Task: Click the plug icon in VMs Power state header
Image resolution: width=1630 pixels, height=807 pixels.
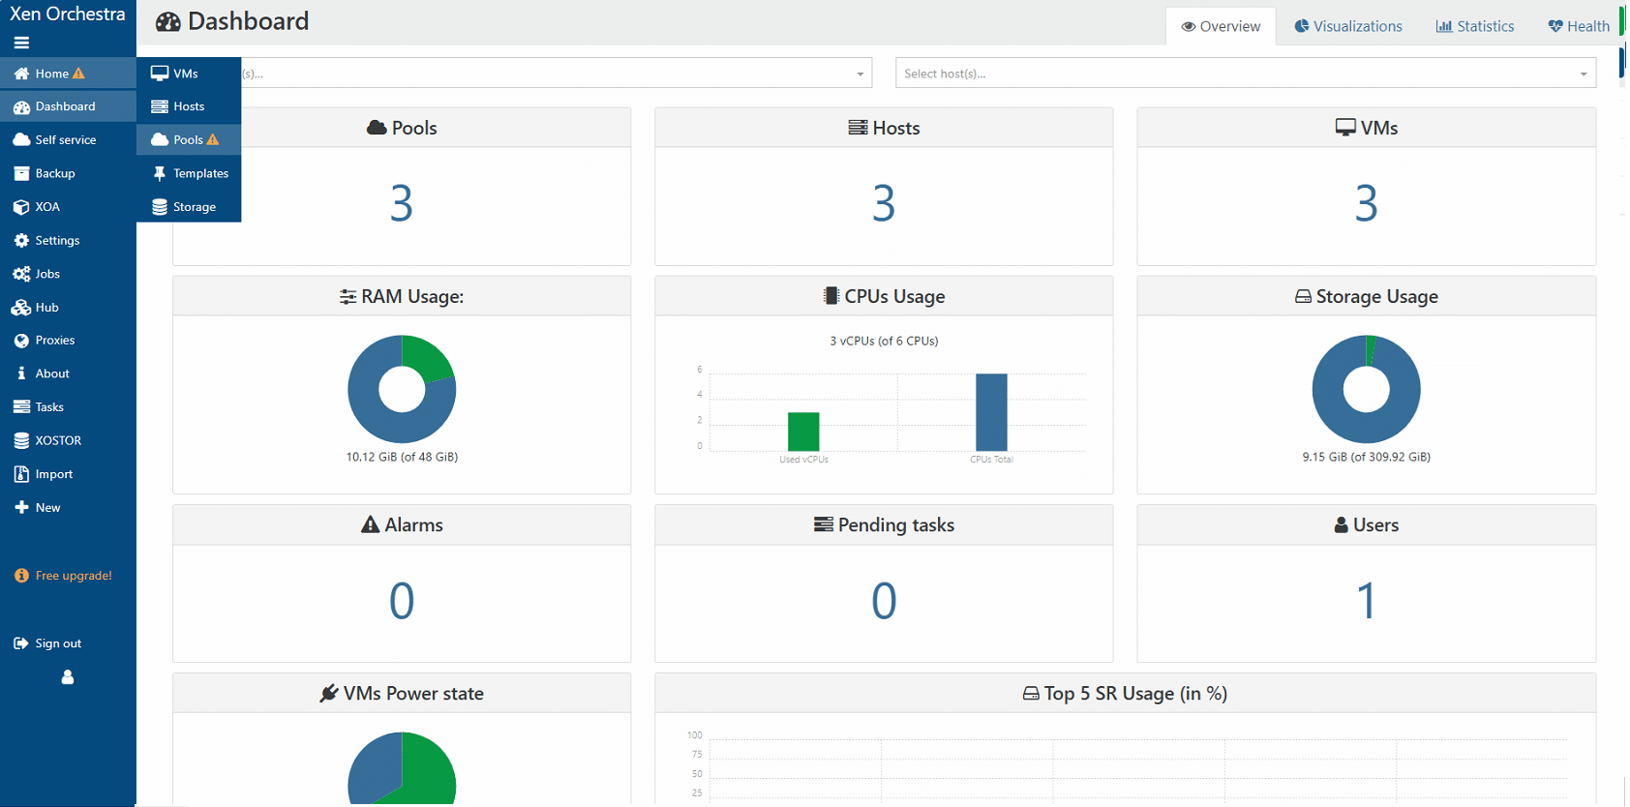Action: [329, 693]
